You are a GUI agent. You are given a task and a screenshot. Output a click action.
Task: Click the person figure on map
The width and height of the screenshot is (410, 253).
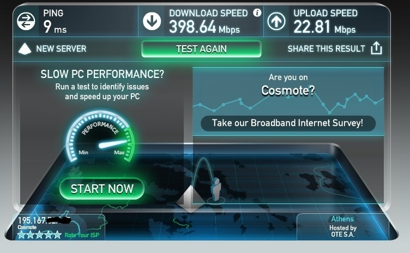click(216, 189)
